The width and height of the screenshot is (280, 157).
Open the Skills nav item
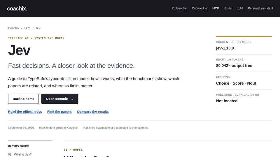[228, 8]
